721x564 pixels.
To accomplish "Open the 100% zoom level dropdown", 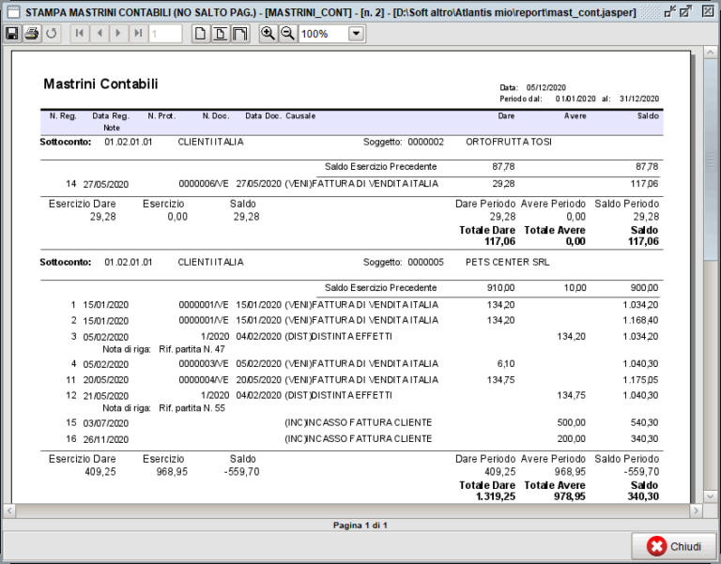I will (x=357, y=34).
